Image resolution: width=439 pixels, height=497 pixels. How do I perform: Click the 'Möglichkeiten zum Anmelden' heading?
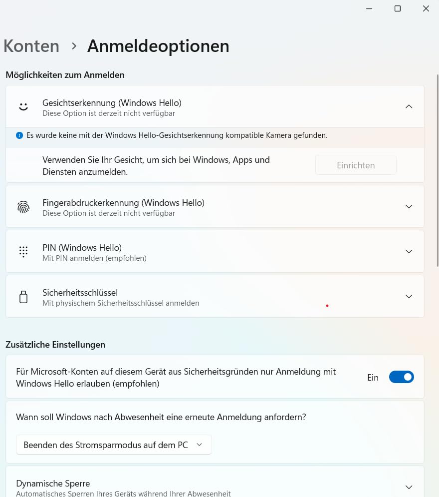click(x=65, y=75)
